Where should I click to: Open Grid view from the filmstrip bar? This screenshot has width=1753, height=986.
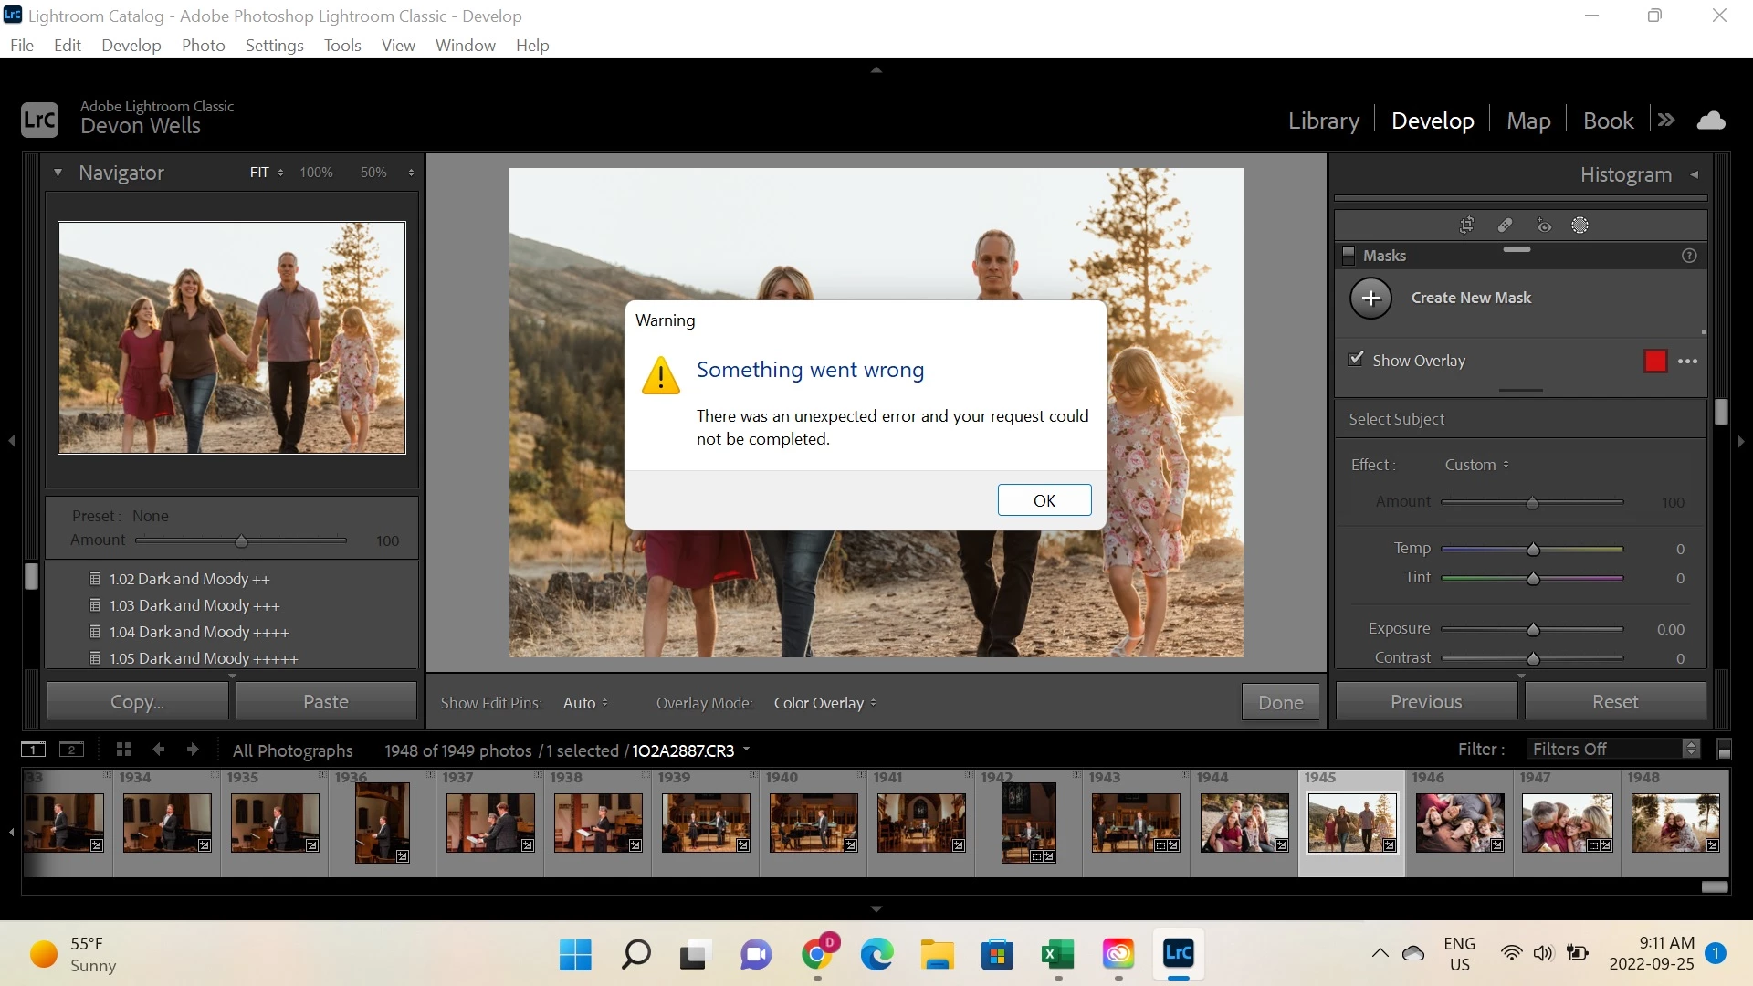click(x=124, y=750)
